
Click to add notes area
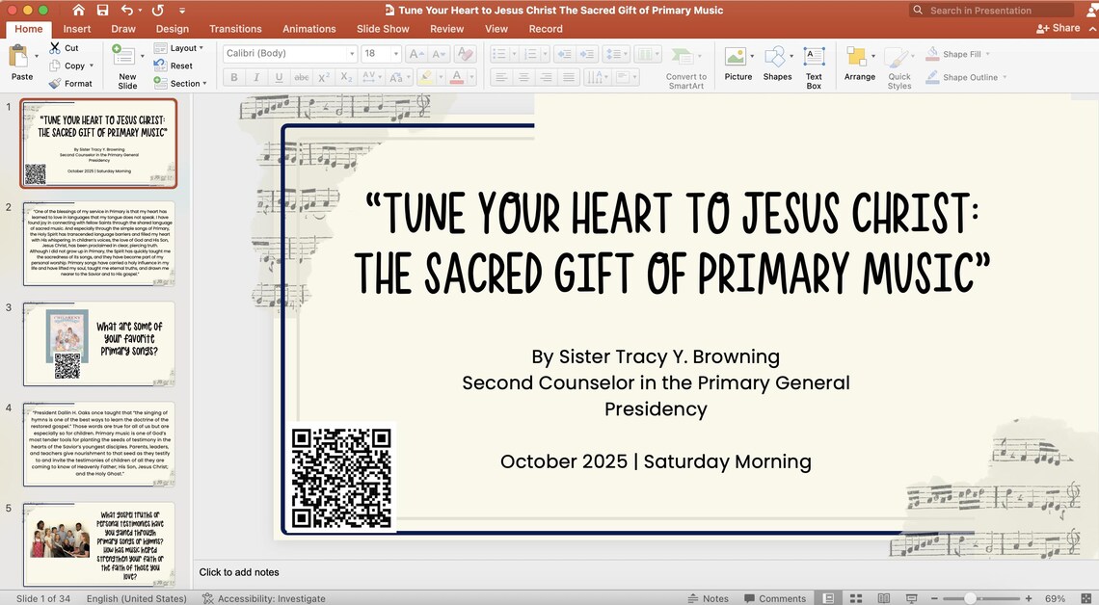[645, 572]
